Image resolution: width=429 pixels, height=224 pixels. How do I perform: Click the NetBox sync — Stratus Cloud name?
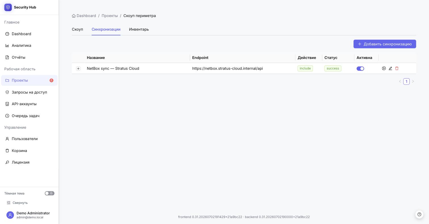(x=113, y=68)
